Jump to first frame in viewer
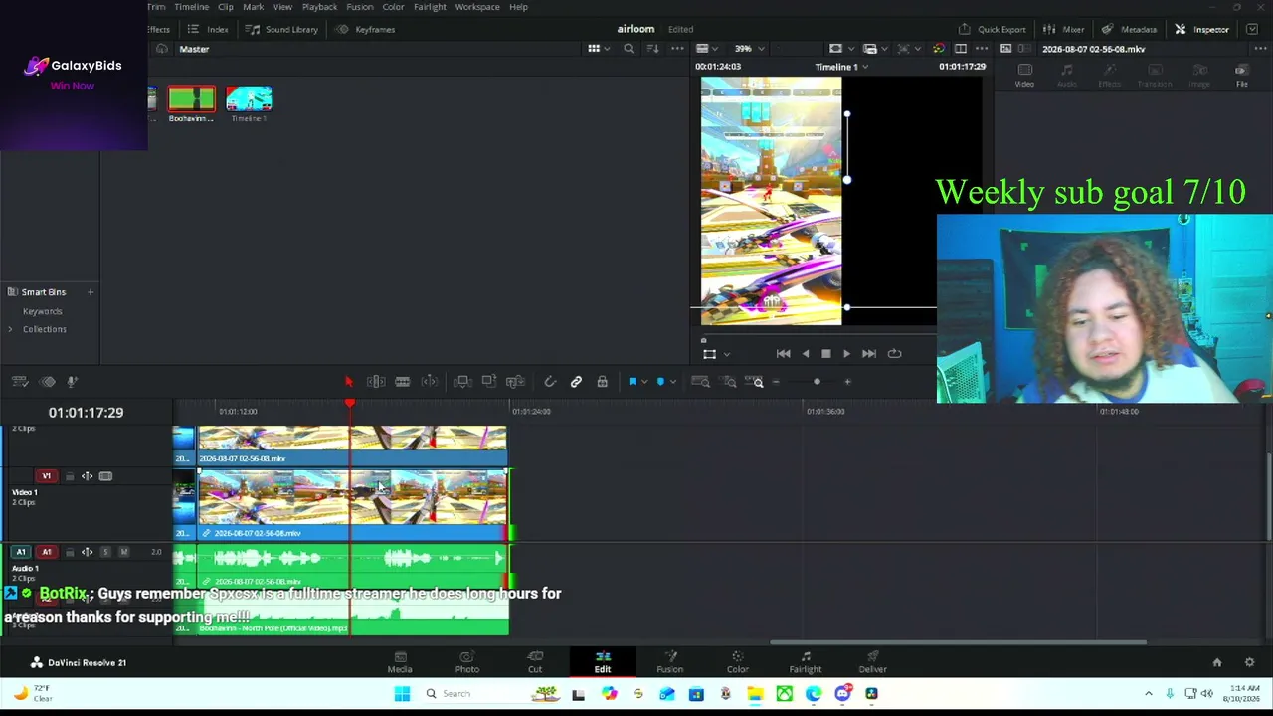Viewport: 1273px width, 716px height. click(783, 353)
